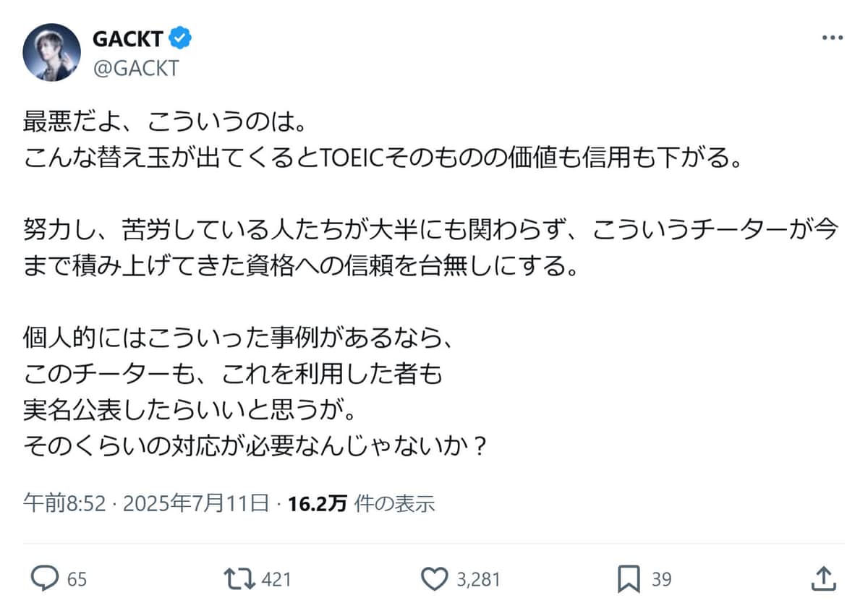The image size is (868, 611).
Task: Click the reply count showing 65
Action: coord(76,578)
